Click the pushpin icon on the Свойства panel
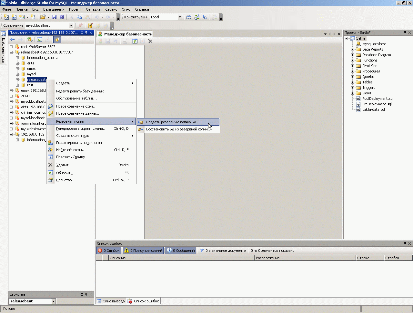 pyautogui.click(x=86, y=294)
